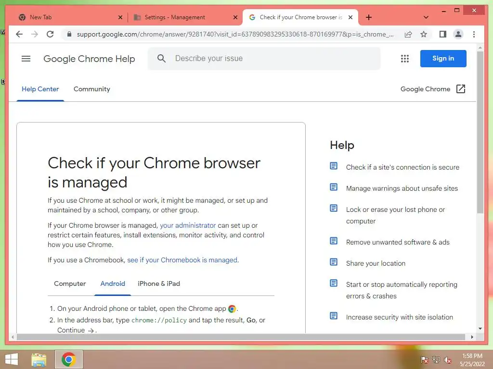Click the vertical scrollbar thumb
The image size is (493, 369).
click(x=480, y=132)
